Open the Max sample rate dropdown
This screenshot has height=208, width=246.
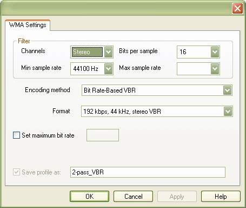215,69
